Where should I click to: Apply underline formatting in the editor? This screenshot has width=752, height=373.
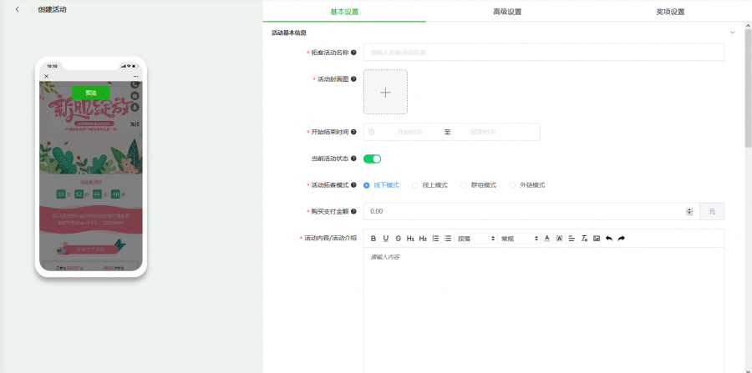[x=385, y=239]
